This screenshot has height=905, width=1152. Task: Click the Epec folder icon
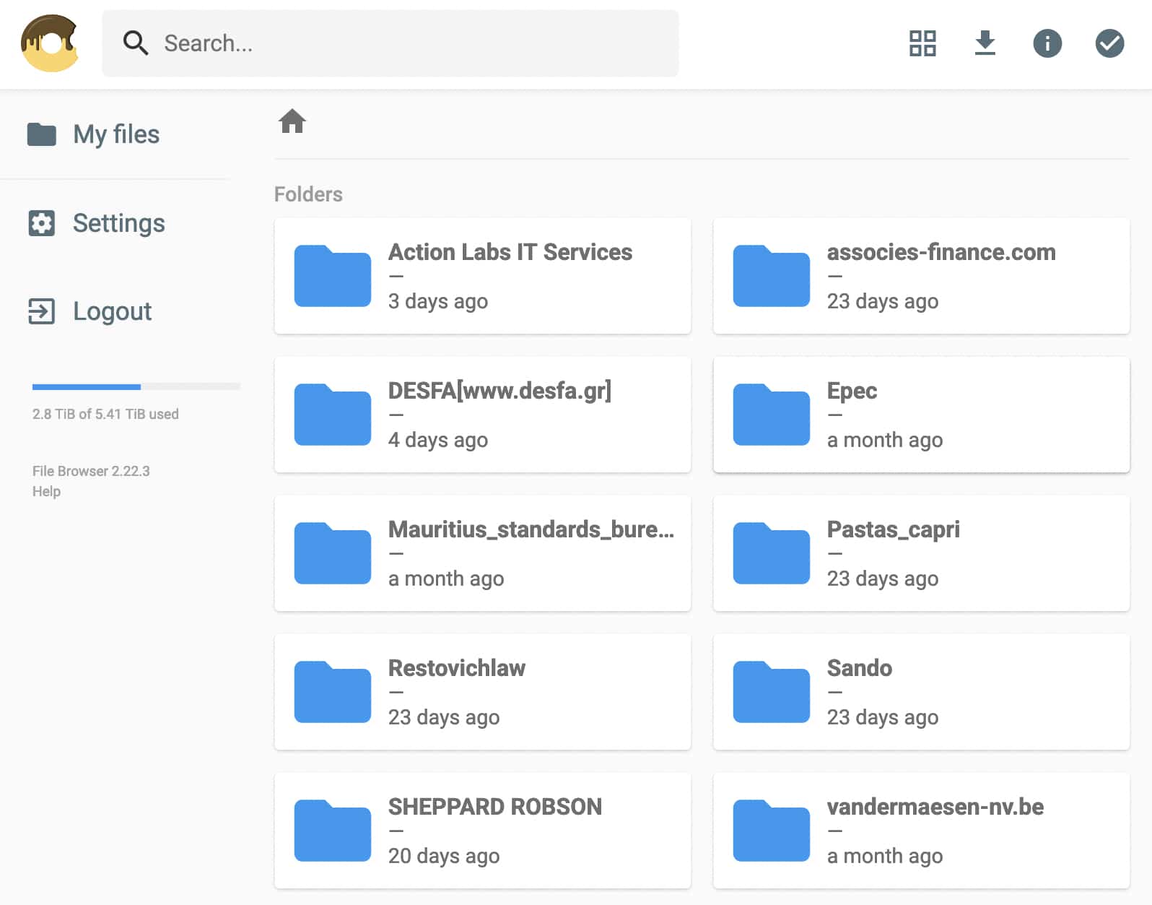(771, 415)
